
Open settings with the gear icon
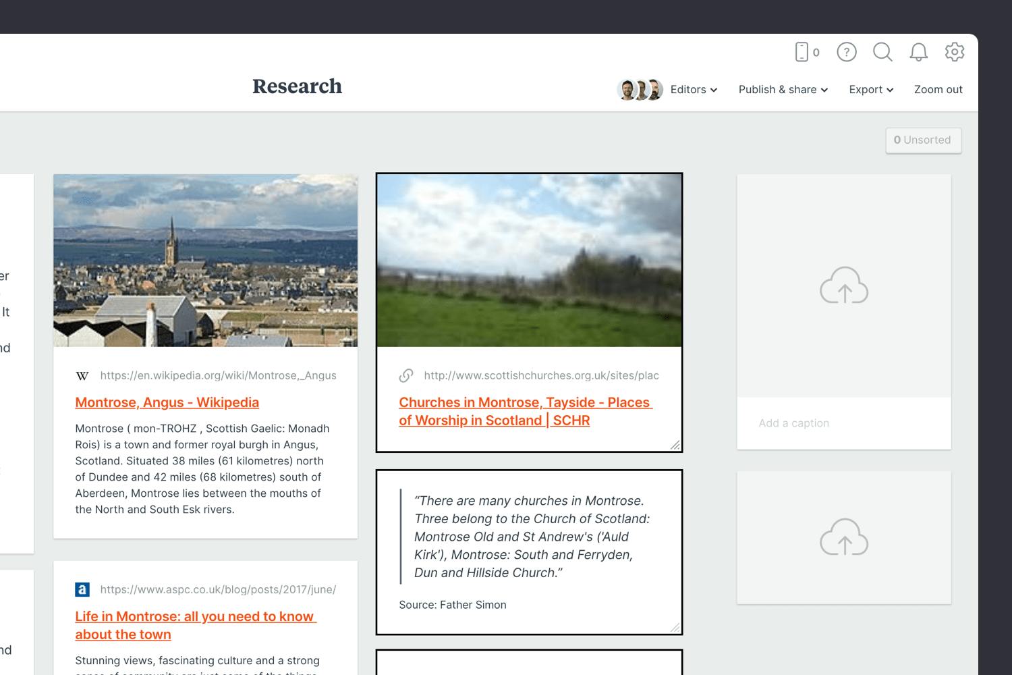click(955, 52)
